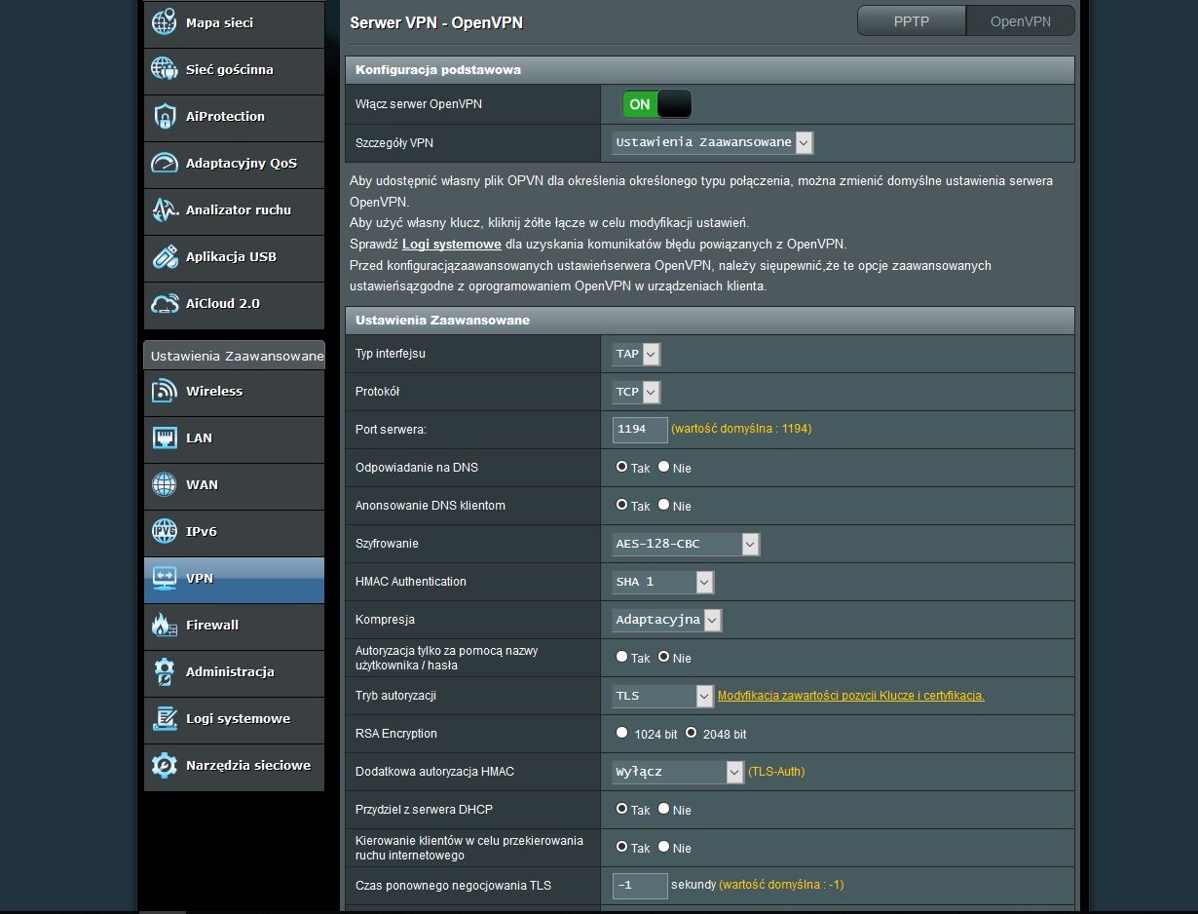Select Tak for Anonsowanie DNS klientom
Screen dimensions: 1198x914
(x=621, y=505)
